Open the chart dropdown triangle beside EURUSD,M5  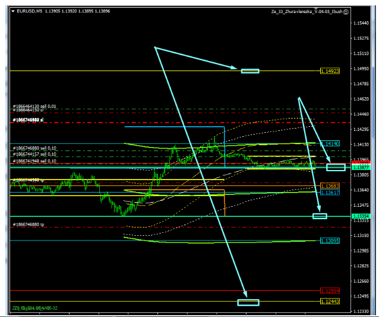pyautogui.click(x=13, y=11)
